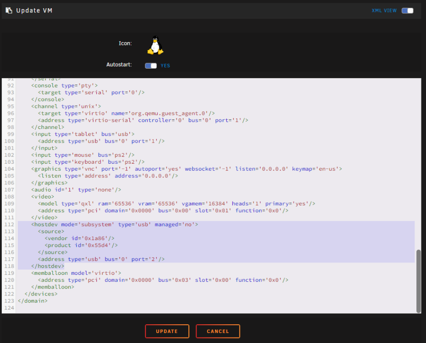
Task: Click the closing </input> tag
Action: [44, 148]
